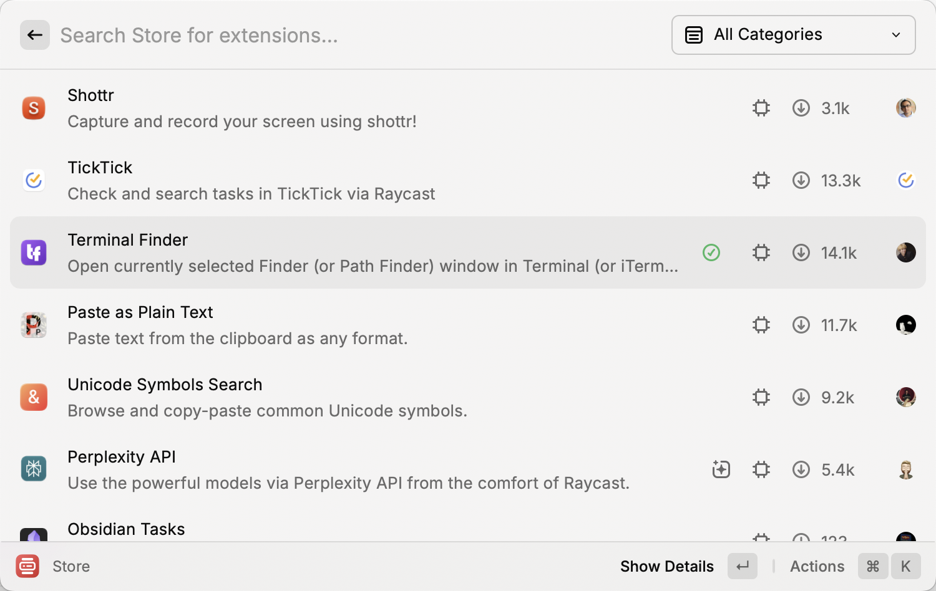This screenshot has height=591, width=936.
Task: Click the green installed checkmark on Terminal Finder
Action: 711,252
